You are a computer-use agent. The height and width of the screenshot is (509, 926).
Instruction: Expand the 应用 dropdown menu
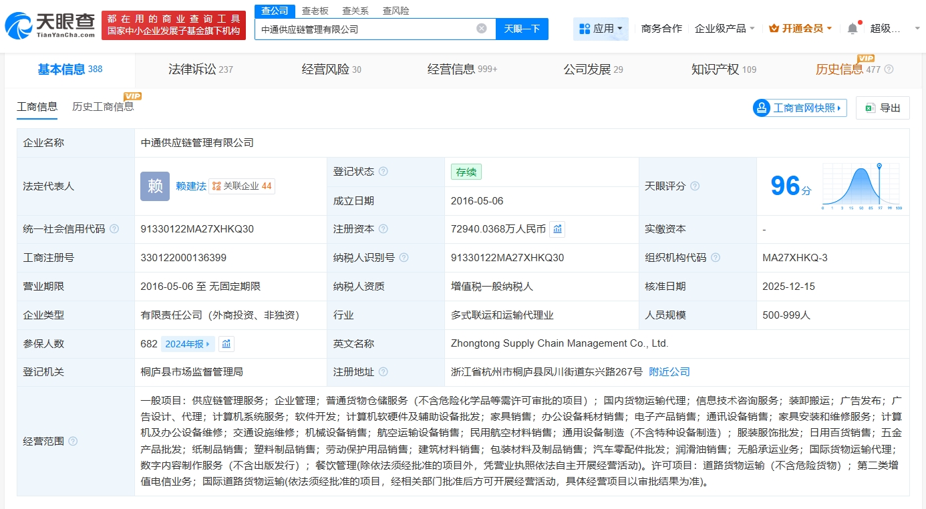601,29
